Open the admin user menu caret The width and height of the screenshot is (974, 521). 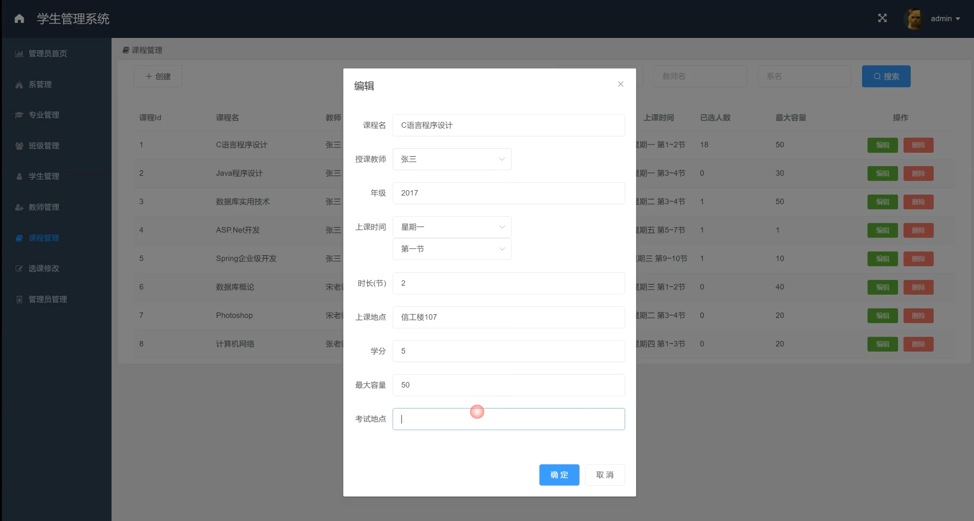(x=958, y=19)
